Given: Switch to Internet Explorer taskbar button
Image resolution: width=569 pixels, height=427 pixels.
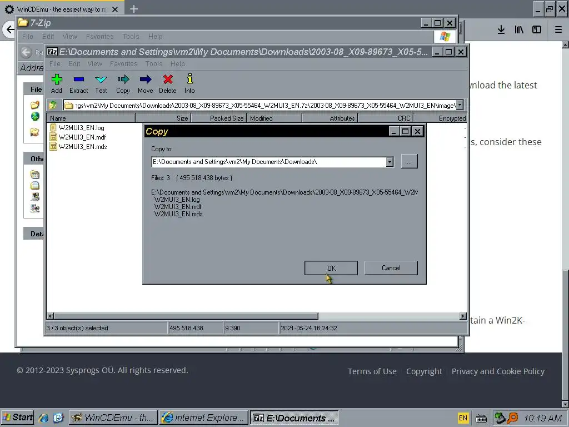Looking at the screenshot, I should tap(204, 418).
